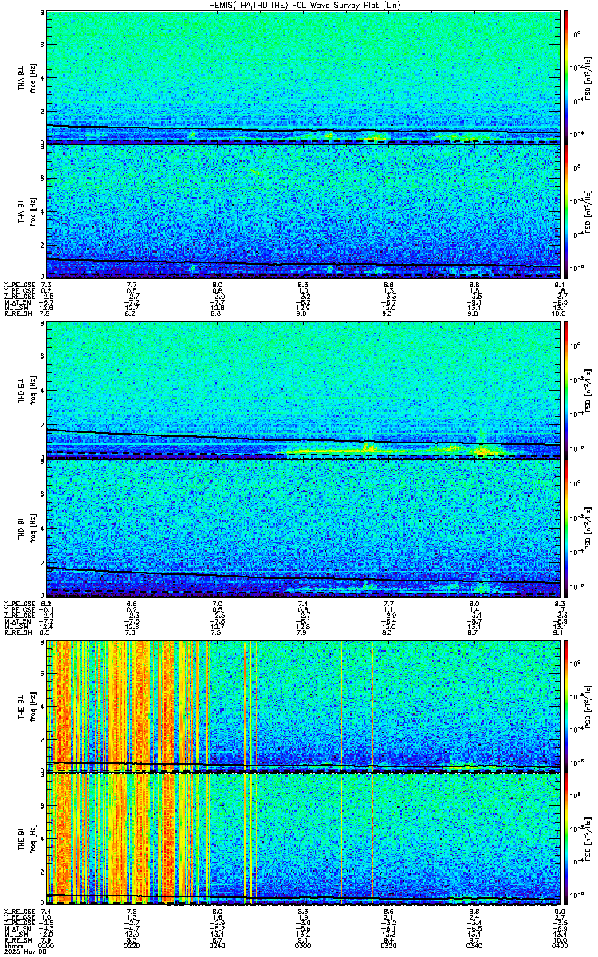Click the "2025 May 08" date label
Image resolution: width=598 pixels, height=957 pixels.
(24, 951)
